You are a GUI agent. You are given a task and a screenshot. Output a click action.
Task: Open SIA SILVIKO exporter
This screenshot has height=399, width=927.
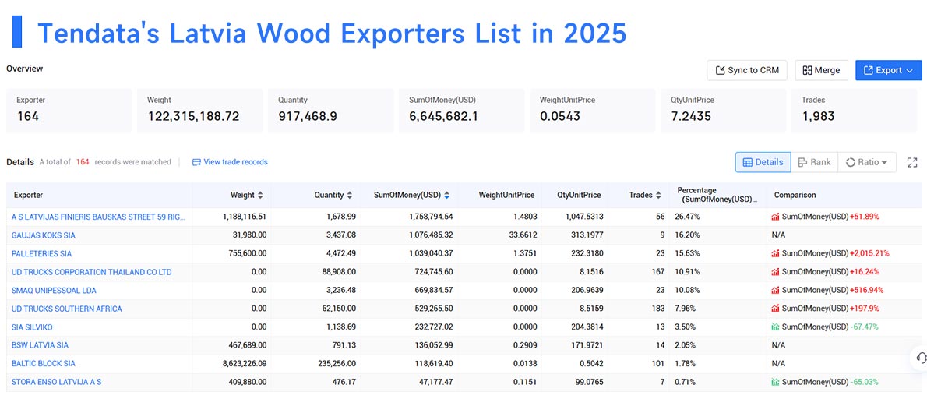coord(32,327)
